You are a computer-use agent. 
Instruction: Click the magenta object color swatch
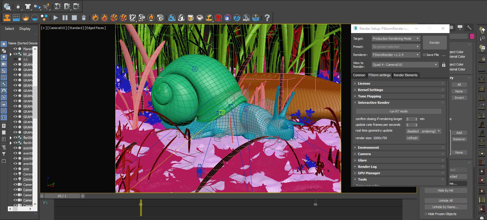click(x=472, y=36)
